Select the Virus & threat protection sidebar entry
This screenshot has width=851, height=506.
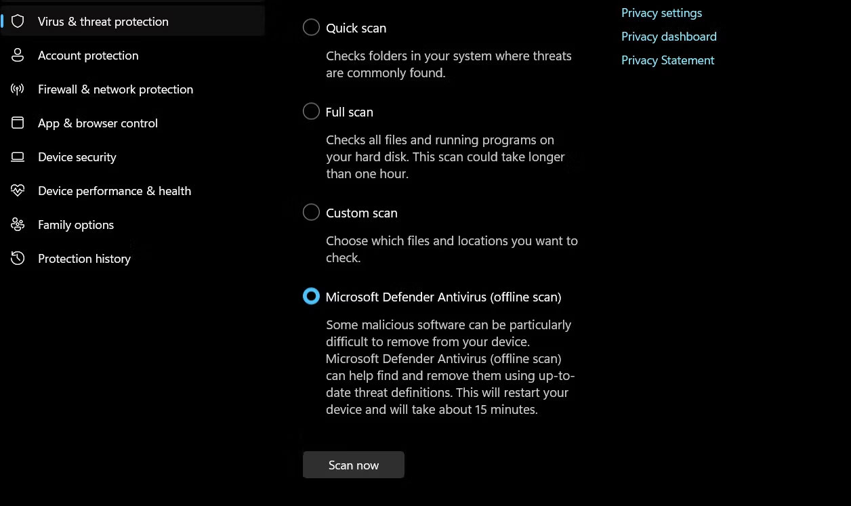coord(102,21)
